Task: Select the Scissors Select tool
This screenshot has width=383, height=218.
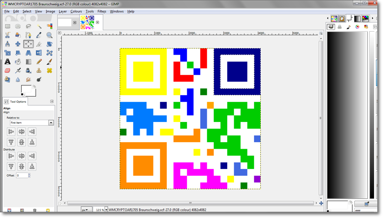Action: (7, 35)
